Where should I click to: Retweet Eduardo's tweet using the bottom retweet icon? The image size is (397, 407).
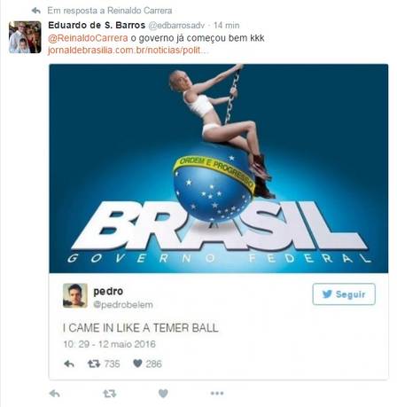click(110, 394)
